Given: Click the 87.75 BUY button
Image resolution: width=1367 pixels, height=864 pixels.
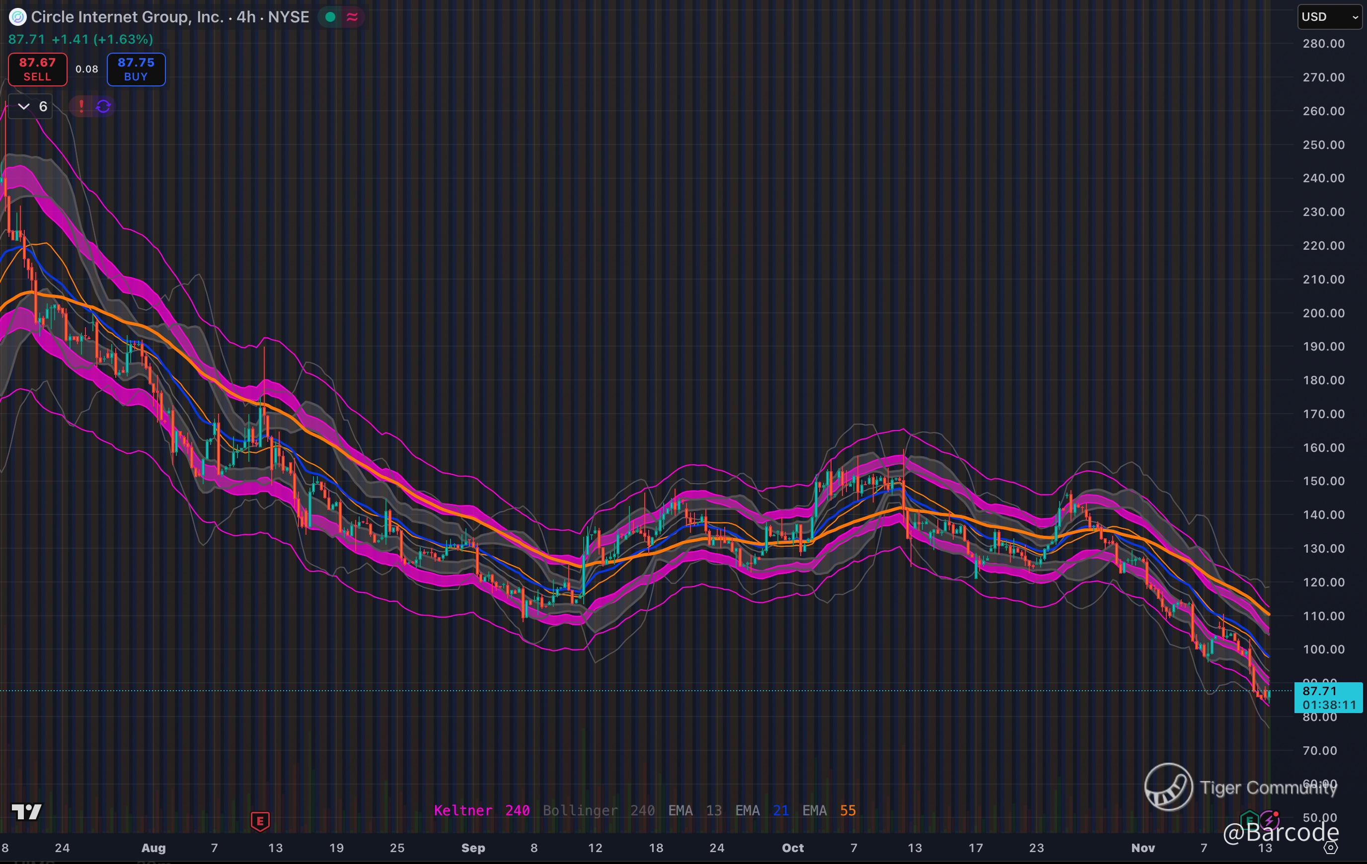Looking at the screenshot, I should (x=136, y=69).
